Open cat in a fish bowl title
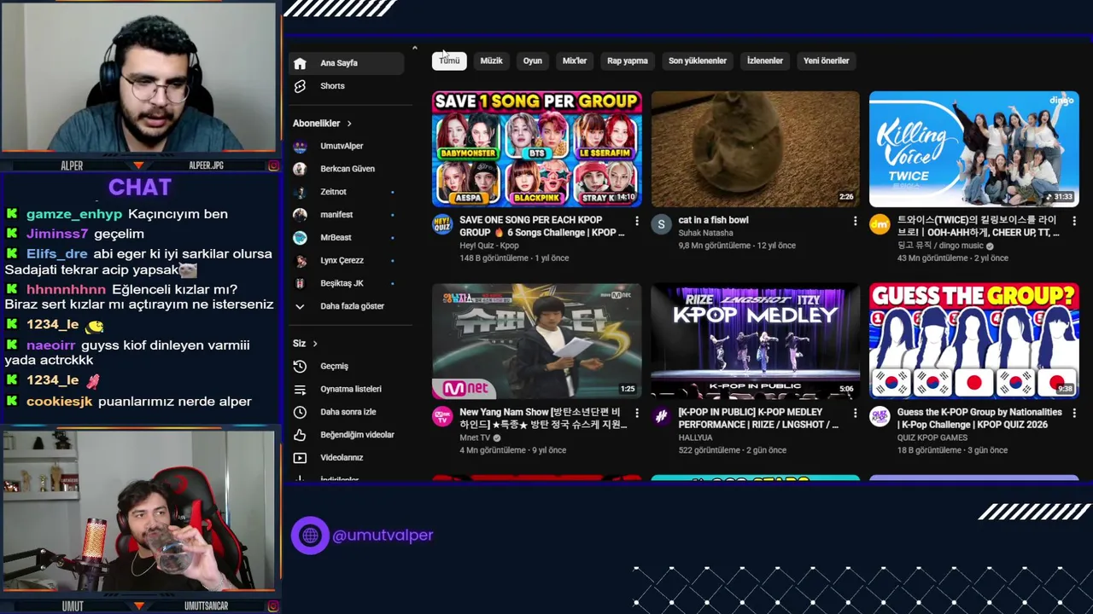 point(713,220)
